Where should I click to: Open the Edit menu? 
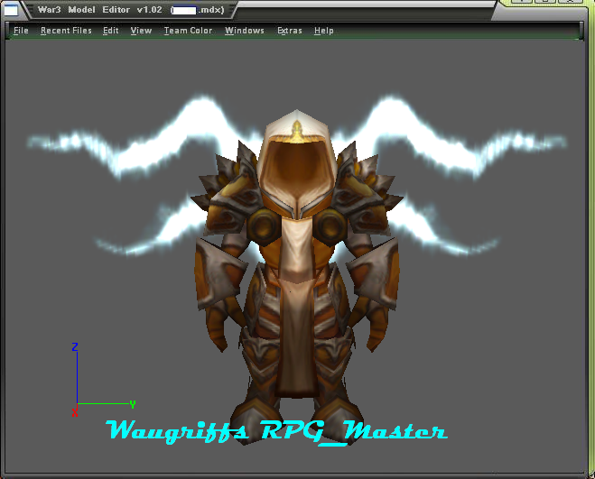click(x=111, y=31)
